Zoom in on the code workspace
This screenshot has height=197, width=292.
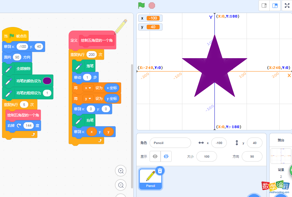point(121,171)
